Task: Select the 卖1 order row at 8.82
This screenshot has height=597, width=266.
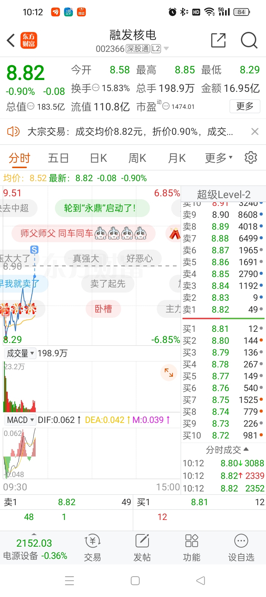Action: click(x=223, y=310)
